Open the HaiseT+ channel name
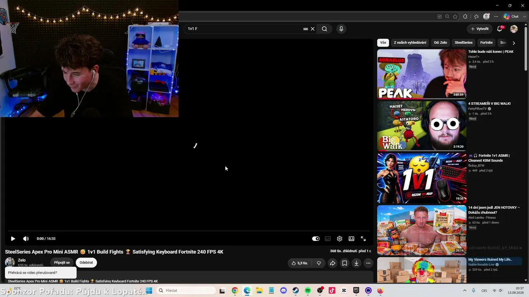 coord(474,57)
